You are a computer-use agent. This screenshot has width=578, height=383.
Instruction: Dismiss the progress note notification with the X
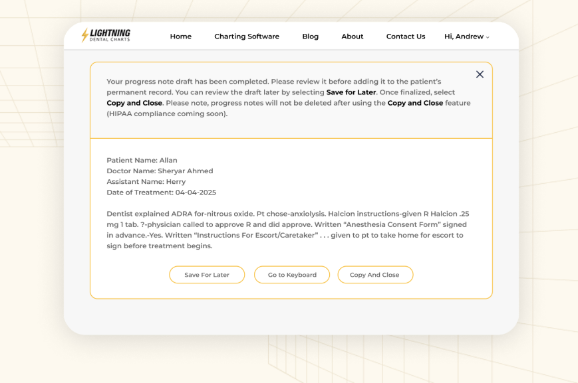tap(480, 74)
